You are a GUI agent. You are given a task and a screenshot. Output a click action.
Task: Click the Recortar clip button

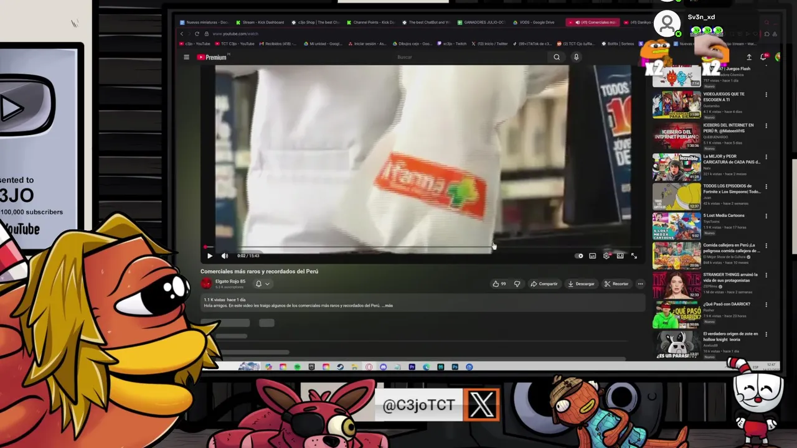[x=616, y=284]
